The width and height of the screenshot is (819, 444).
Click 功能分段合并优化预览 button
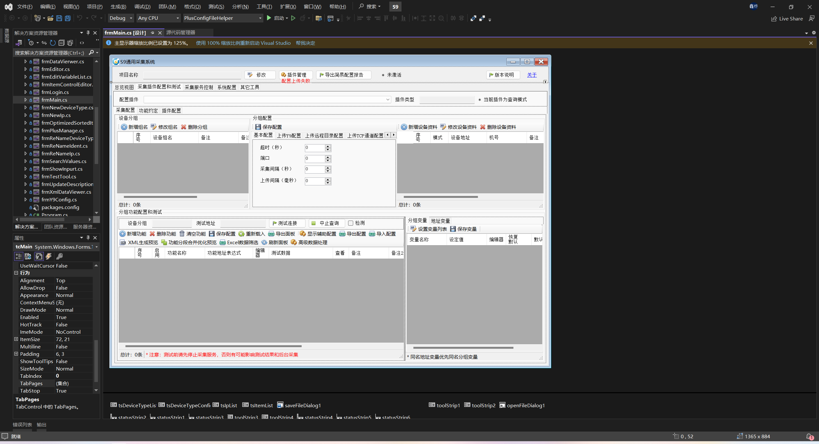pyautogui.click(x=189, y=242)
